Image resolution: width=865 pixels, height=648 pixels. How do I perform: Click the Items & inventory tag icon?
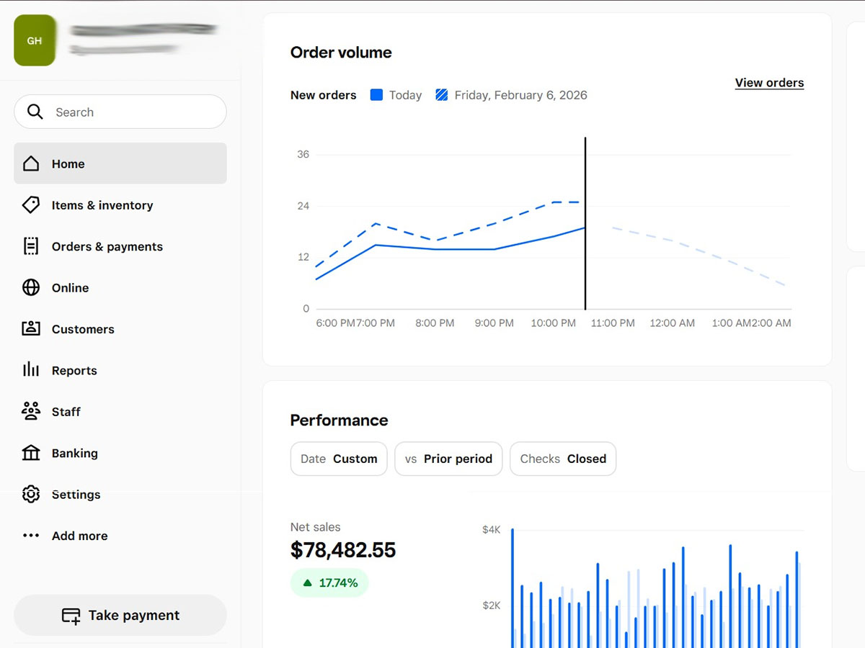(31, 205)
